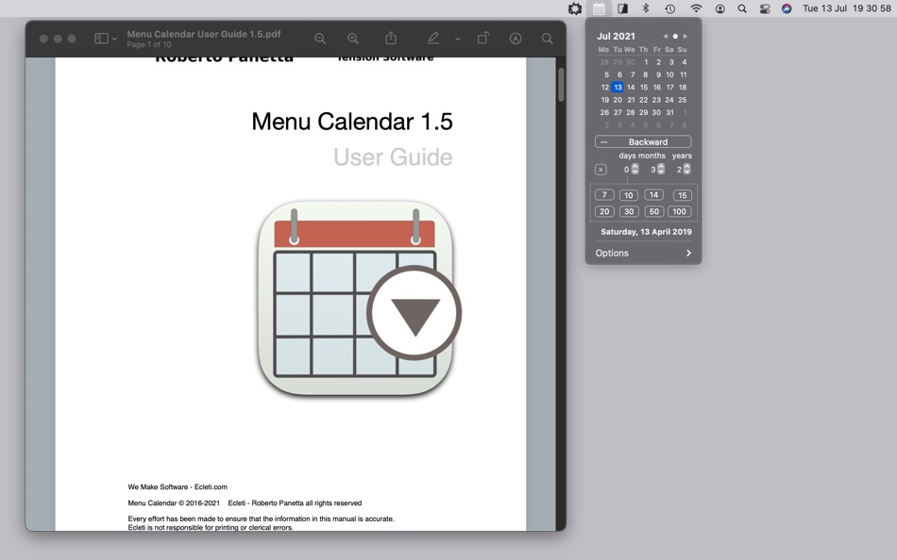Click the Menu Calendar icon in menu bar
Viewport: 897px width, 560px height.
tap(599, 8)
